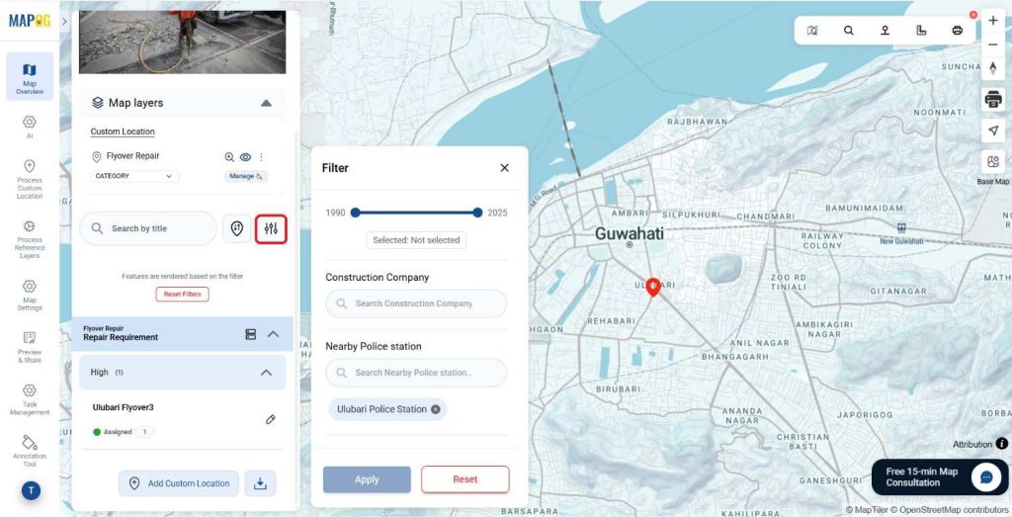
Task: Click the 2025 slider handle
Action: pos(477,213)
